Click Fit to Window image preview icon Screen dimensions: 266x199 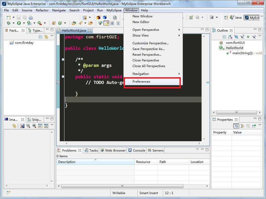[x=46, y=126]
